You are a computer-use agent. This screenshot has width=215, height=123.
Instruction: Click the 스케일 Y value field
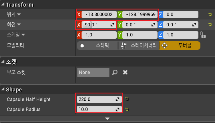tap(140, 35)
